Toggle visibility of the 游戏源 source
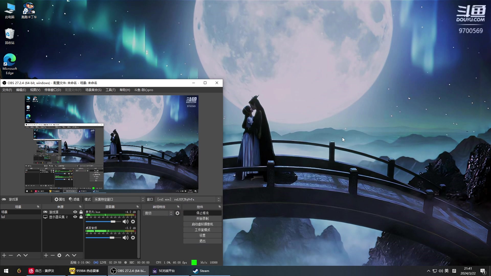The image size is (491, 276). pyautogui.click(x=75, y=212)
